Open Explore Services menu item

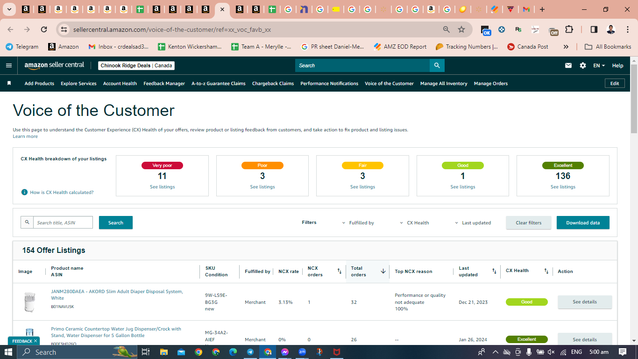click(78, 84)
